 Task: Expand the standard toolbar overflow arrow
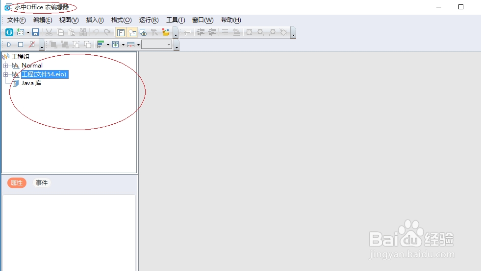pyautogui.click(x=176, y=32)
